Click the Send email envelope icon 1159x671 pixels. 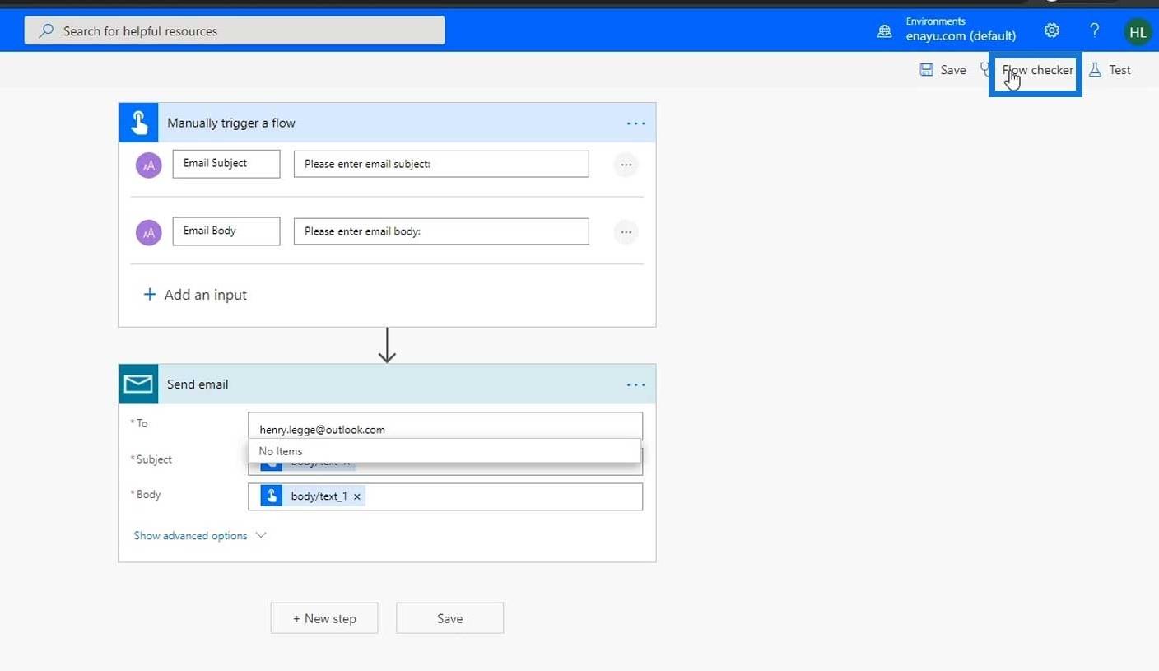(138, 384)
